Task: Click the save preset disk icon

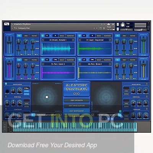Action: tap(101, 28)
